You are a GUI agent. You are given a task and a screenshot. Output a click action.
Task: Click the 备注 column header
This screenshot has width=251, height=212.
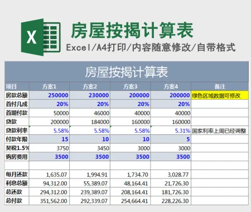pos(220,86)
